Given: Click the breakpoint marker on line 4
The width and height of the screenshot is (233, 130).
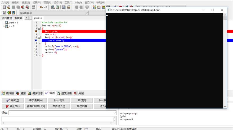Looking at the screenshot, I should [36, 31].
